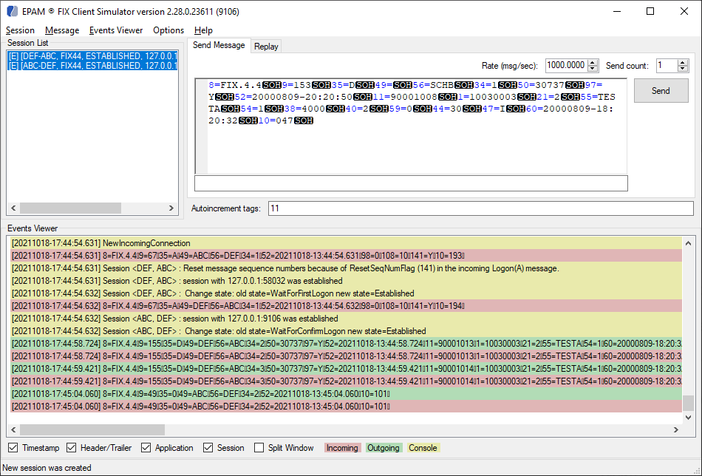Select the DEF-ABC FIX44 session

(x=92, y=56)
